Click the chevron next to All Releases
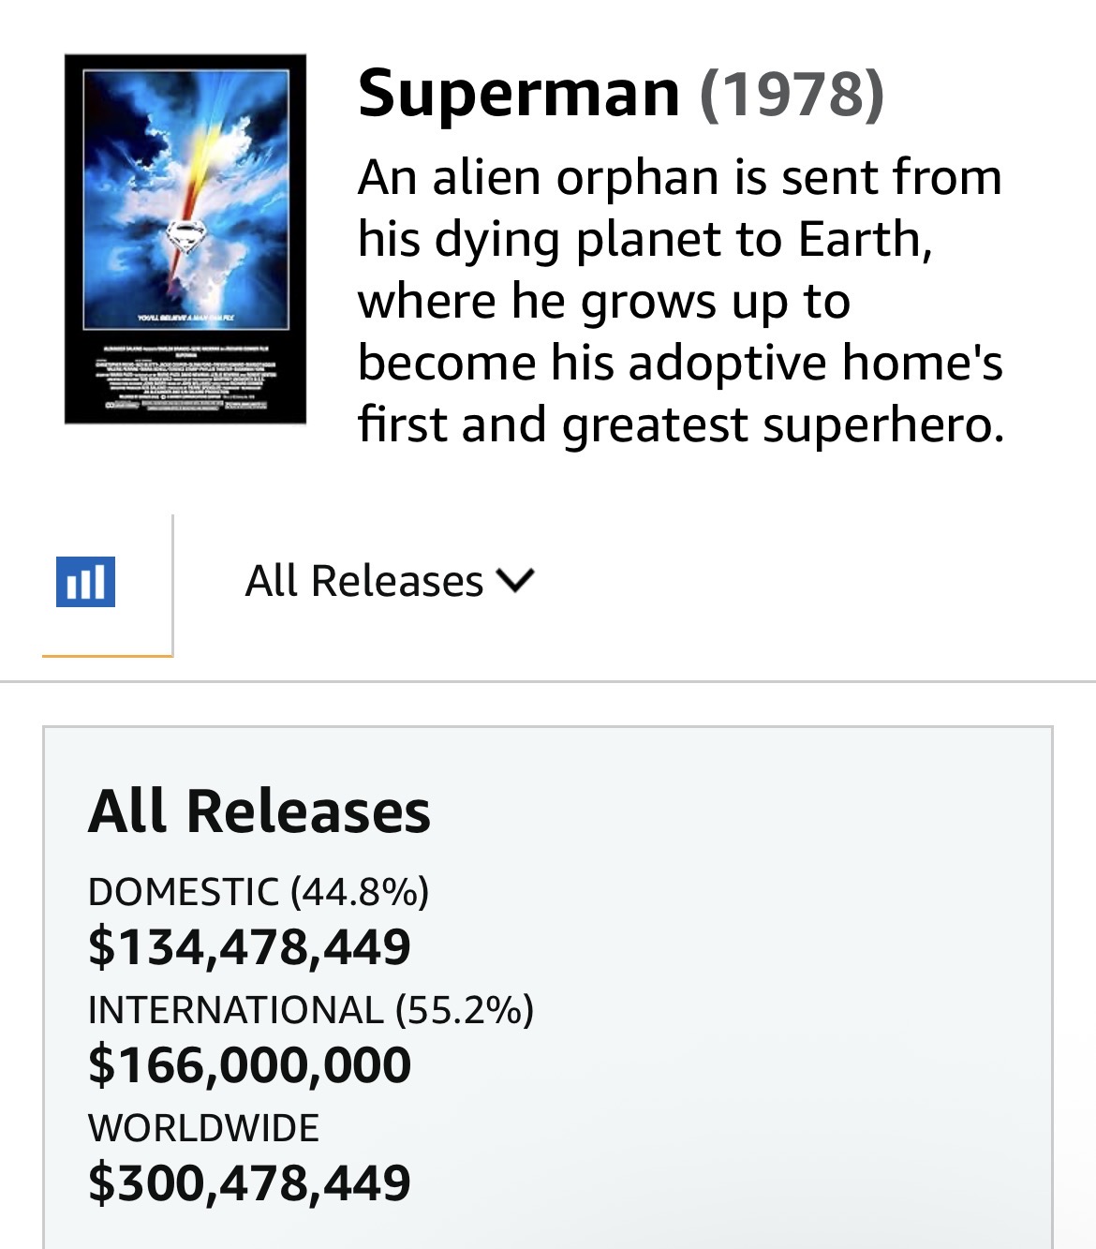The image size is (1096, 1249). coord(516,581)
